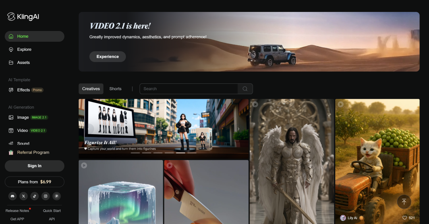429x224 pixels.
Task: Click the Effects sparkle icon
Action: tap(11, 90)
